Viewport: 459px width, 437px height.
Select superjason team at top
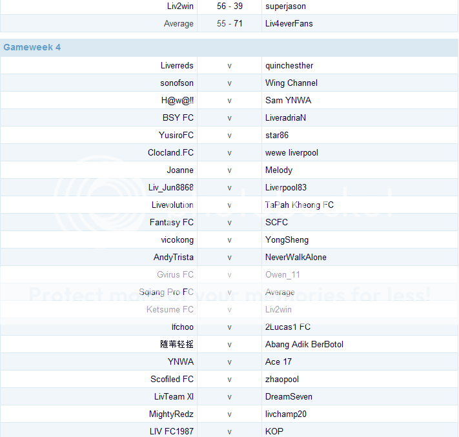click(285, 6)
